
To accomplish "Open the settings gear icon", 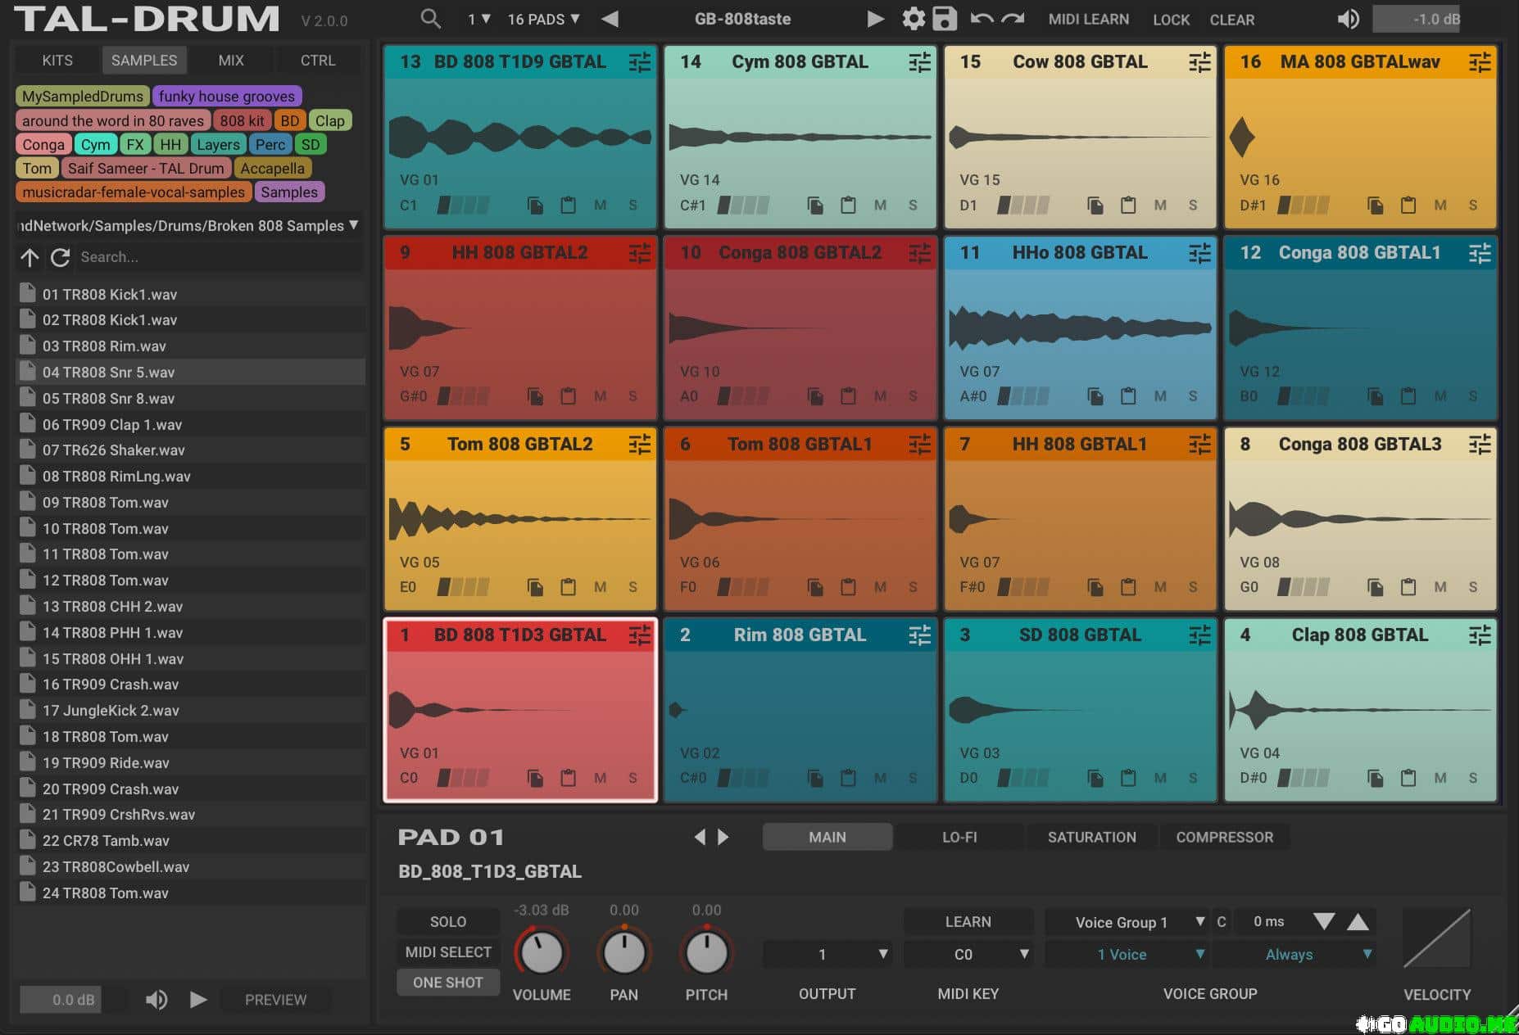I will [913, 19].
